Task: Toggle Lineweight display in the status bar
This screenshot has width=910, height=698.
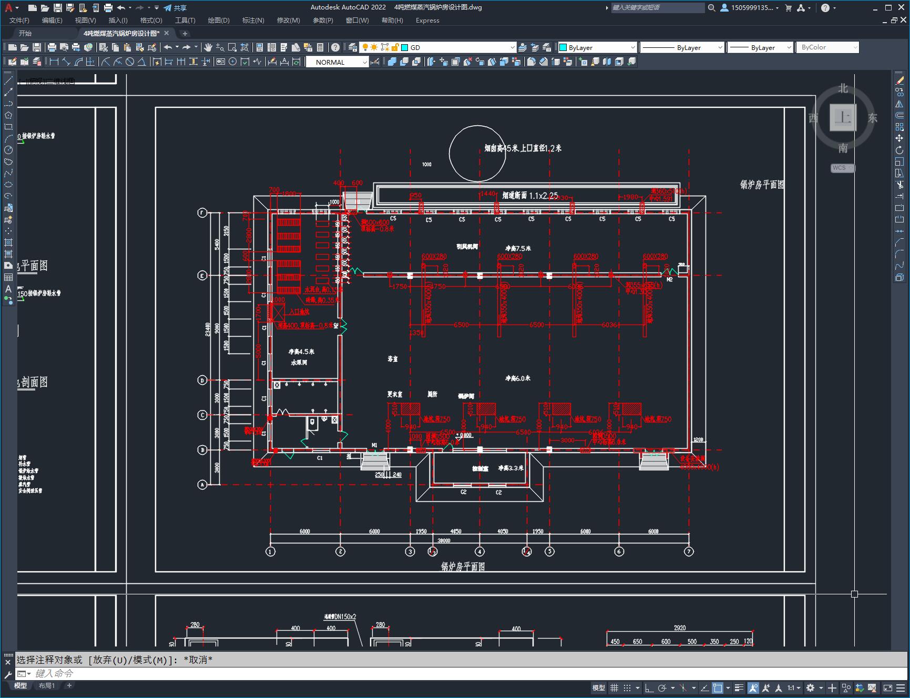Action: [739, 687]
